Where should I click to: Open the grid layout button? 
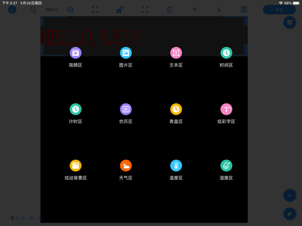pos(289,22)
